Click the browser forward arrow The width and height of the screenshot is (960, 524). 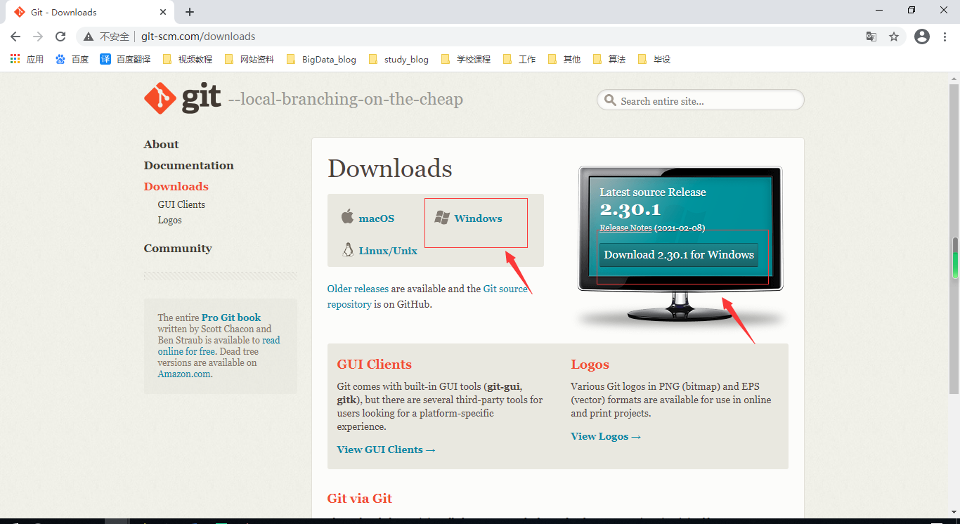tap(38, 37)
